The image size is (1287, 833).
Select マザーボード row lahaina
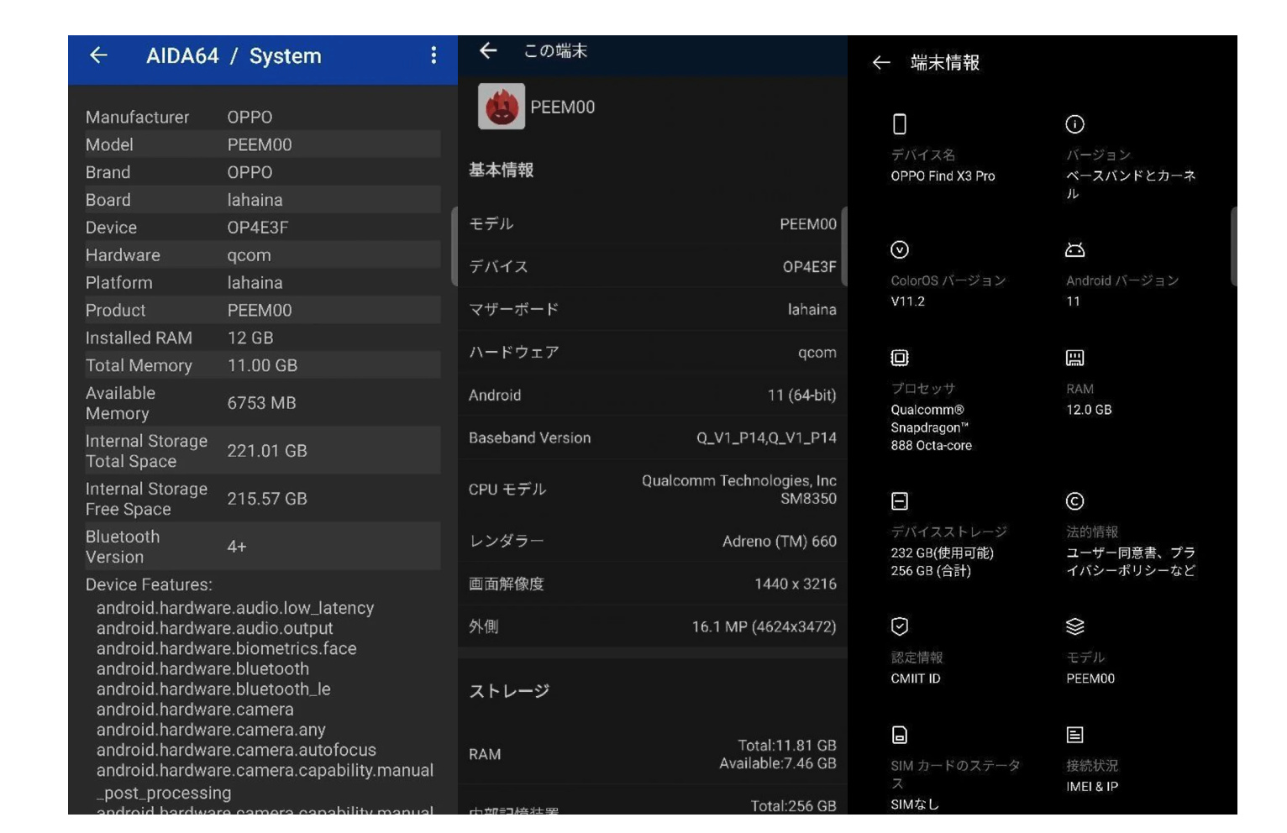coord(652,310)
